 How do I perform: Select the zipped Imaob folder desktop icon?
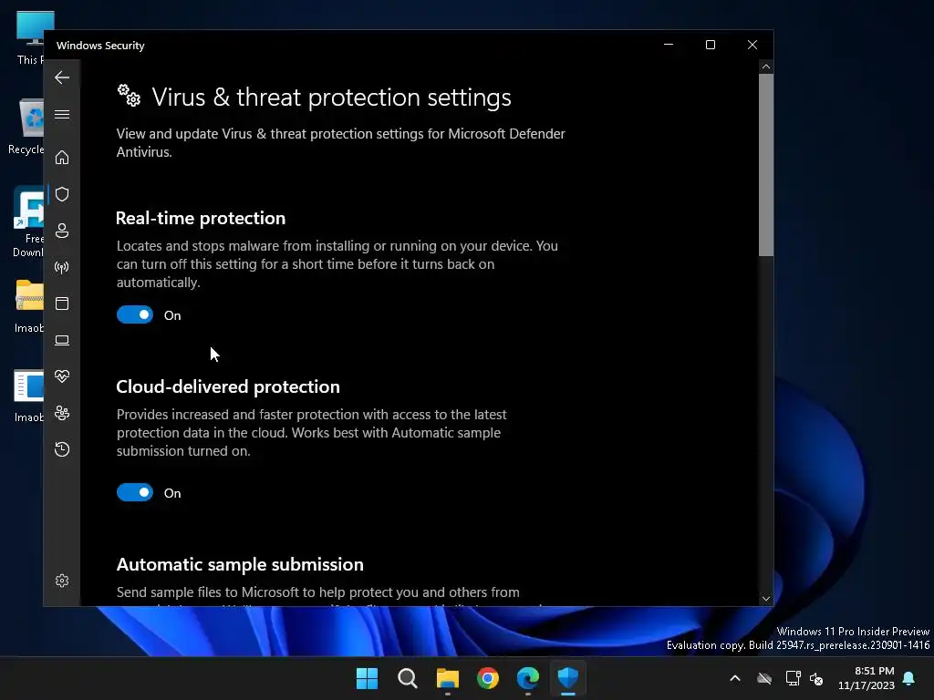click(29, 306)
